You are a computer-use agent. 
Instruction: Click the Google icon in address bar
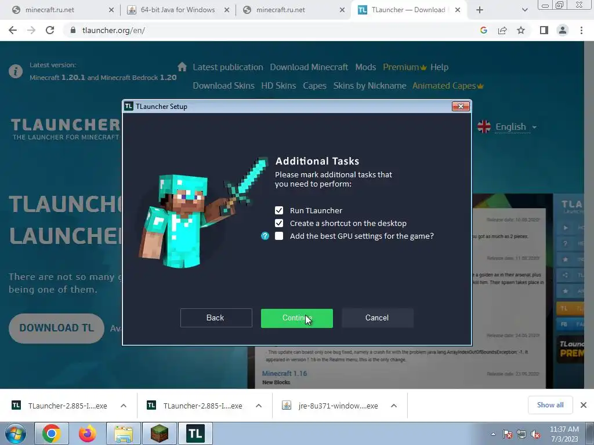pyautogui.click(x=483, y=30)
